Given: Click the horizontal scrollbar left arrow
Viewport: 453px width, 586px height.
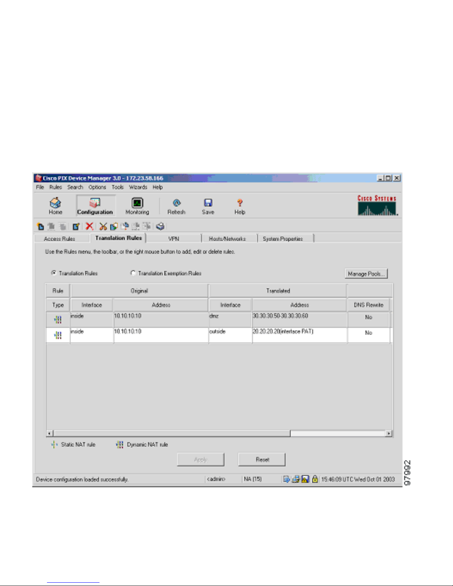Looking at the screenshot, I should pyautogui.click(x=50, y=433).
